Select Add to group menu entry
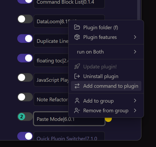 pyautogui.click(x=106, y=101)
